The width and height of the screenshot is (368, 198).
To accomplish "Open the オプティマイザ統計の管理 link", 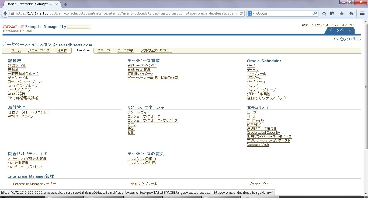I will [x=27, y=159].
